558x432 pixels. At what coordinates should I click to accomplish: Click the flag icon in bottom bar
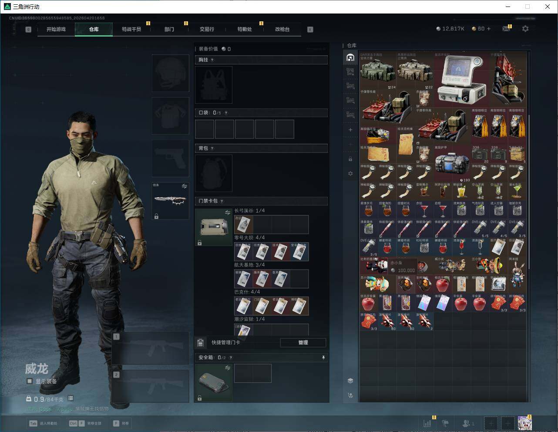point(445,423)
